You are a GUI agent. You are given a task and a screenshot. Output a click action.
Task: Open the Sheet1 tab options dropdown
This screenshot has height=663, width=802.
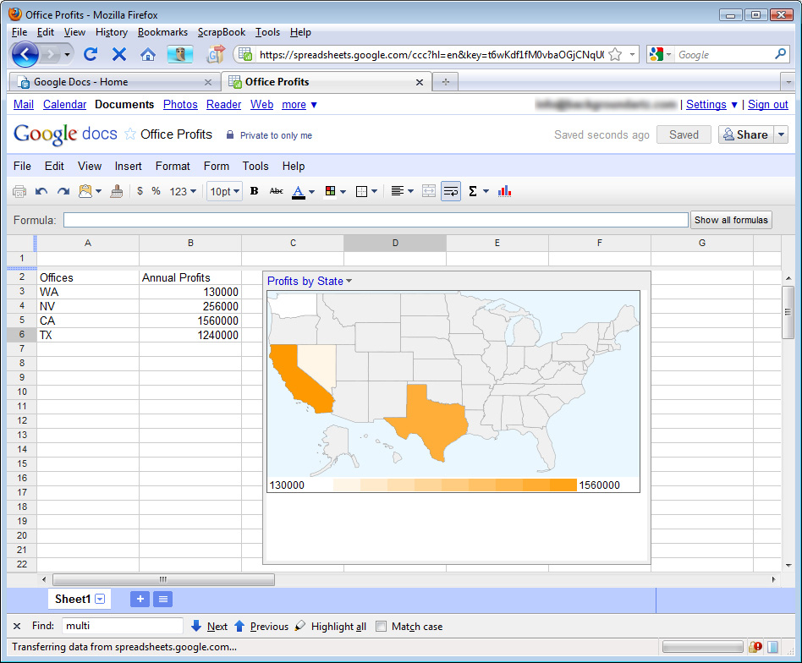pos(100,599)
